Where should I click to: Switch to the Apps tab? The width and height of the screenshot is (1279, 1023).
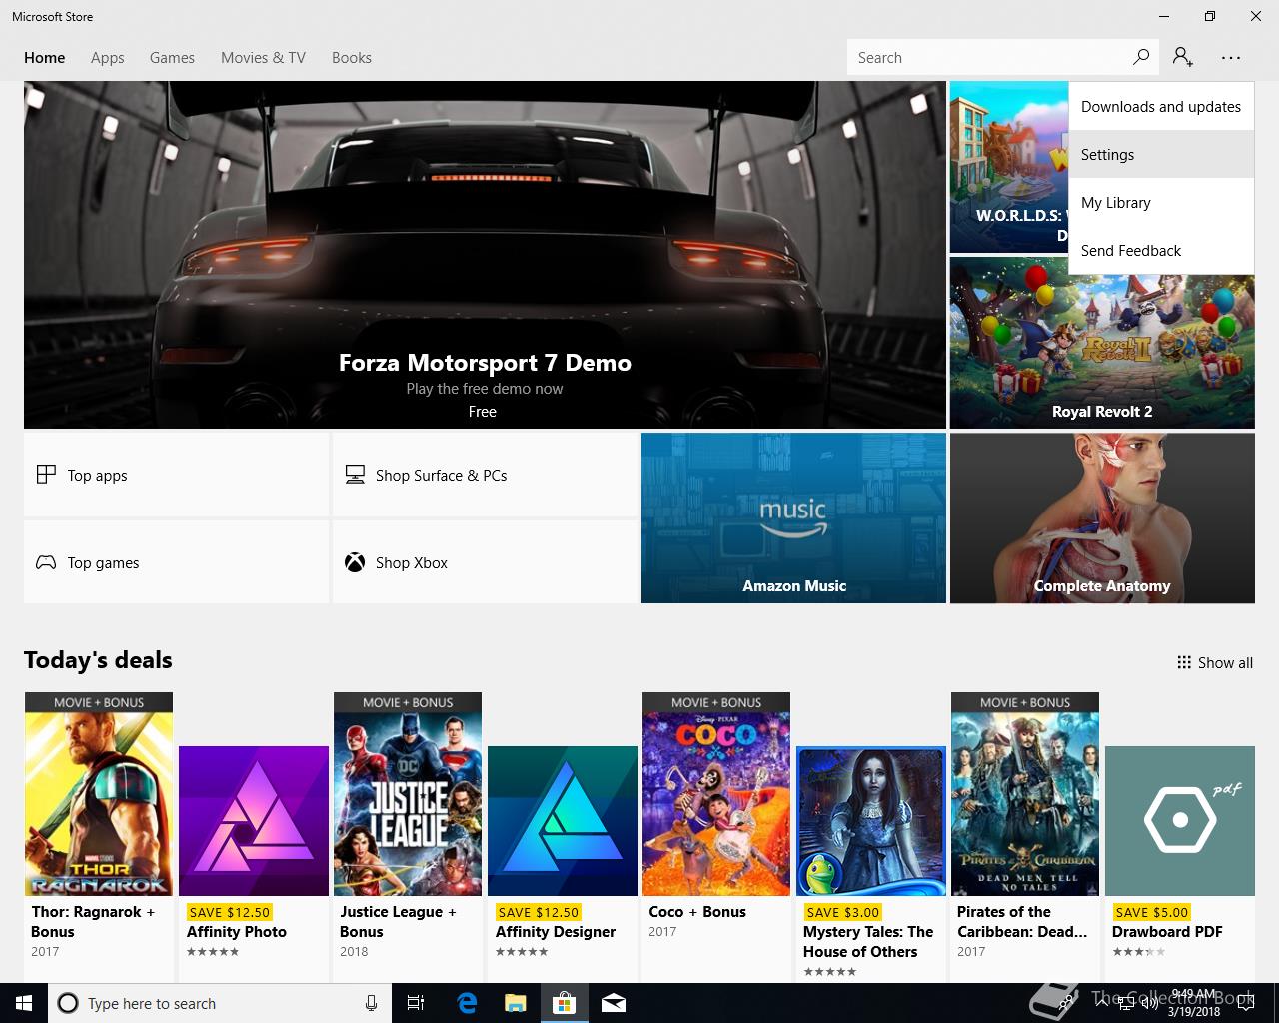[x=108, y=58]
